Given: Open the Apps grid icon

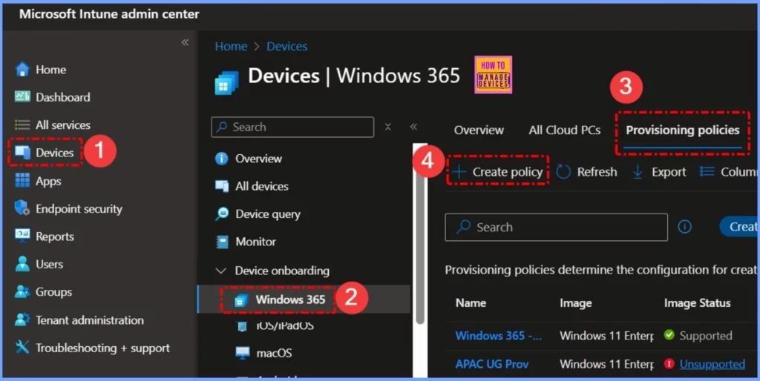Looking at the screenshot, I should coord(22,181).
